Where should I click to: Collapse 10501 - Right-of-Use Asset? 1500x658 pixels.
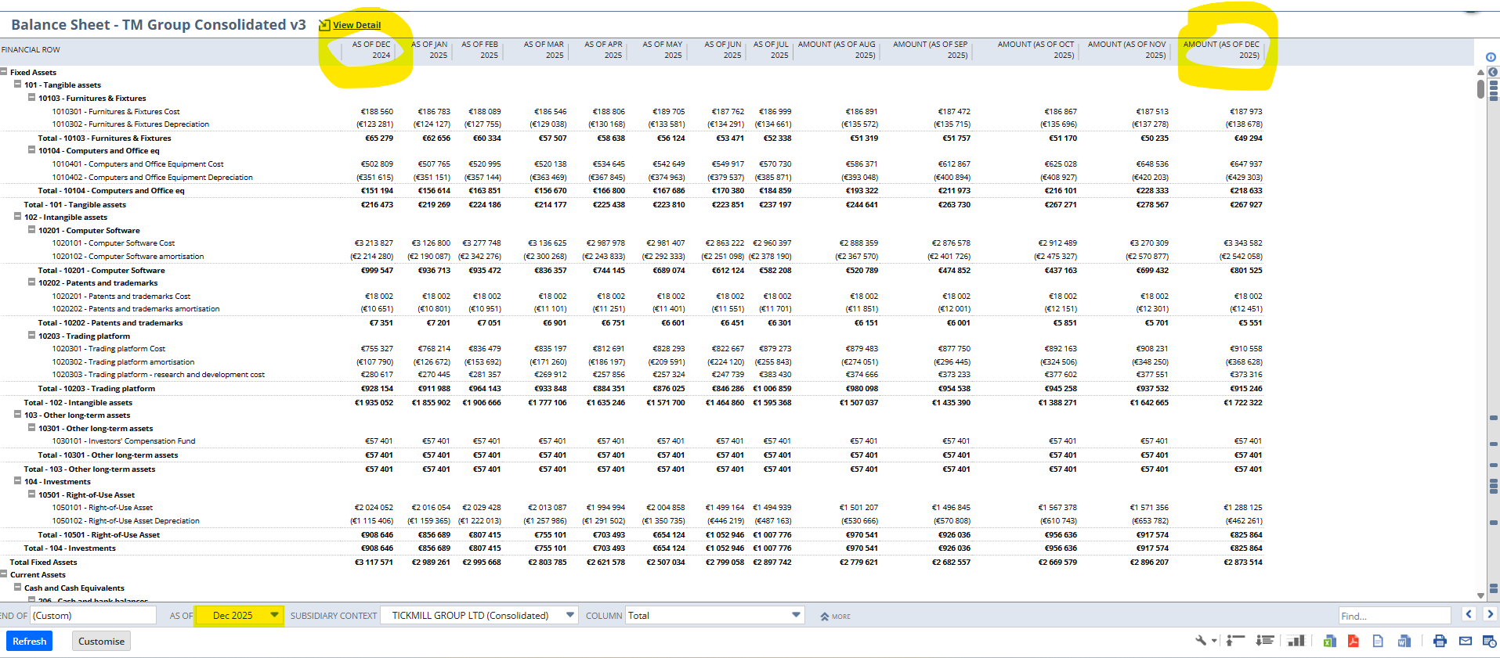point(31,494)
